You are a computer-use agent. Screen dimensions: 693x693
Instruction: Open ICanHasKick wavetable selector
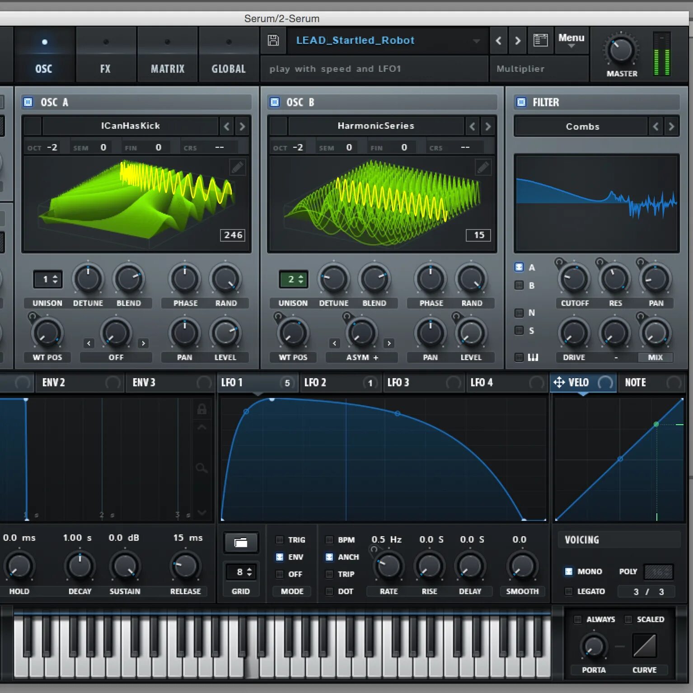coord(130,126)
